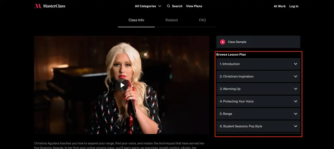Click the Christina Aguilera description paragraph
Screen dimensions: 334x149
tap(119, 145)
